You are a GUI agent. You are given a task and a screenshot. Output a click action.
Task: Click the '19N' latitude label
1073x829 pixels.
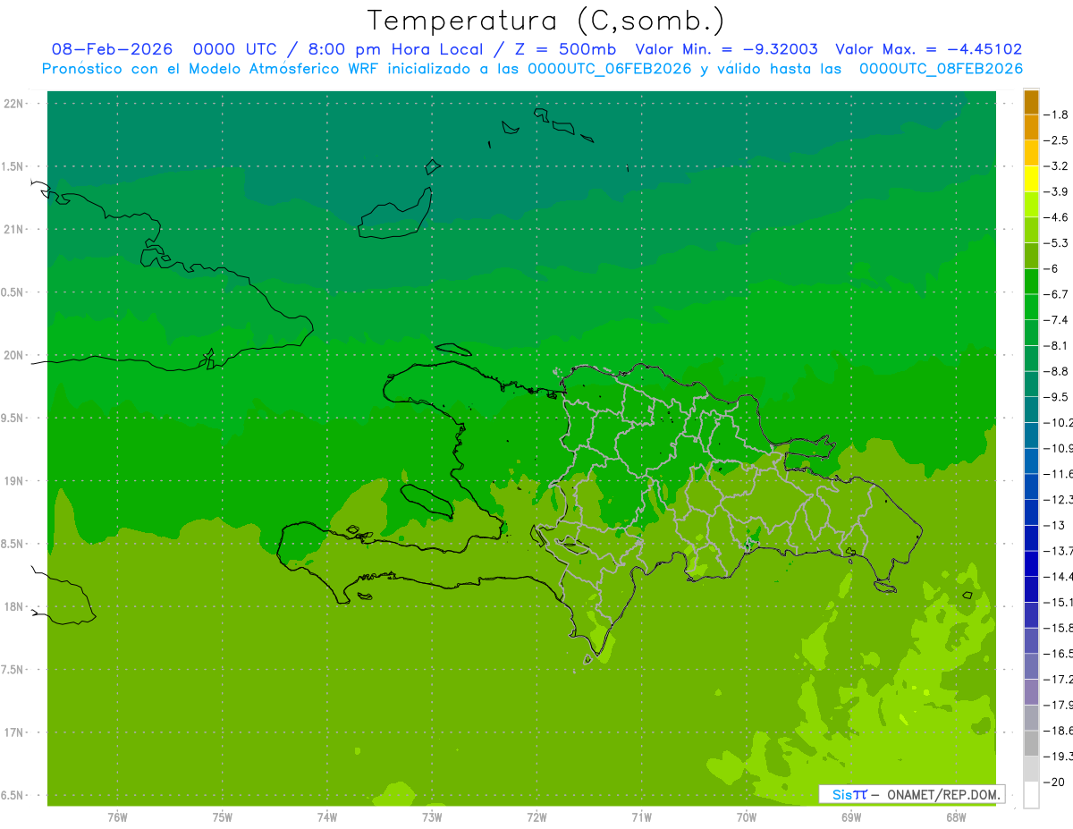[x=14, y=480]
